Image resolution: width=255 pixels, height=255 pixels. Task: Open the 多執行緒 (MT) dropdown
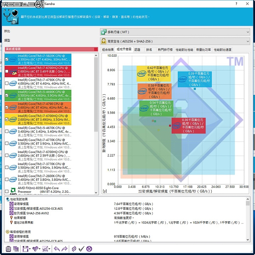pyautogui.click(x=175, y=32)
